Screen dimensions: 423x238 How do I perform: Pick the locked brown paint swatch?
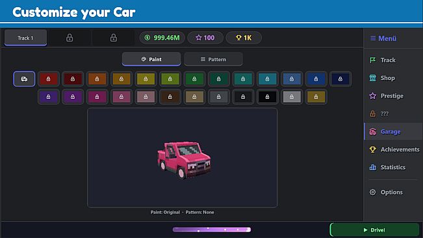170,97
